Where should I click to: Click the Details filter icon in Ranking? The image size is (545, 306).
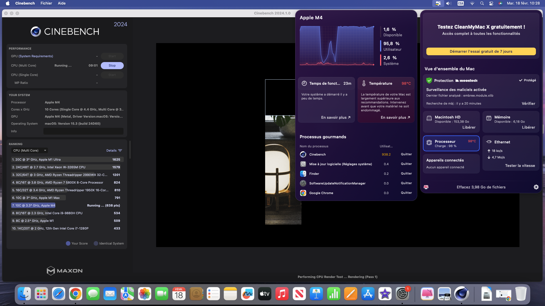[120, 150]
